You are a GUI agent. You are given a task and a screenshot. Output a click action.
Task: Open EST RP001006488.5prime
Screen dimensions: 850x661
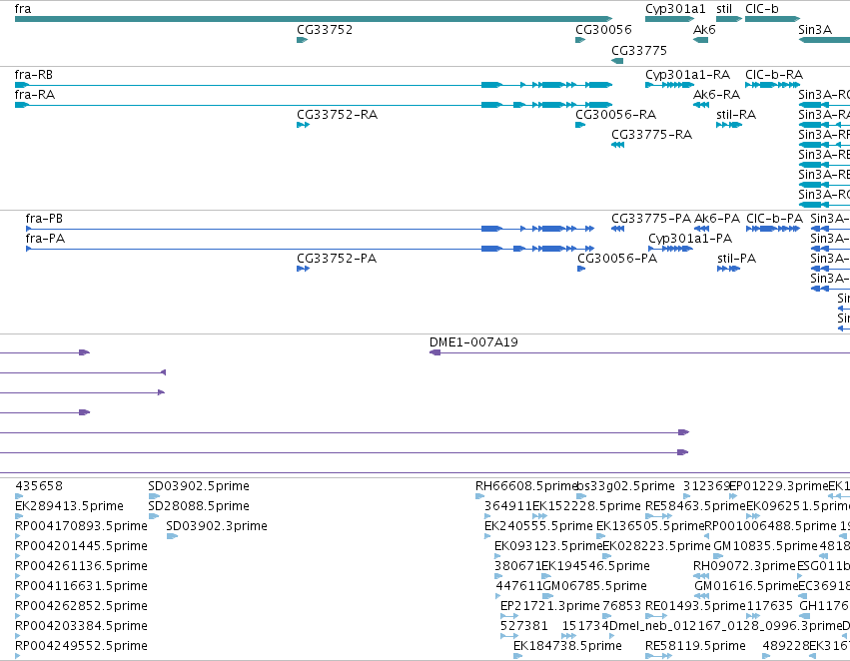pyautogui.click(x=770, y=526)
